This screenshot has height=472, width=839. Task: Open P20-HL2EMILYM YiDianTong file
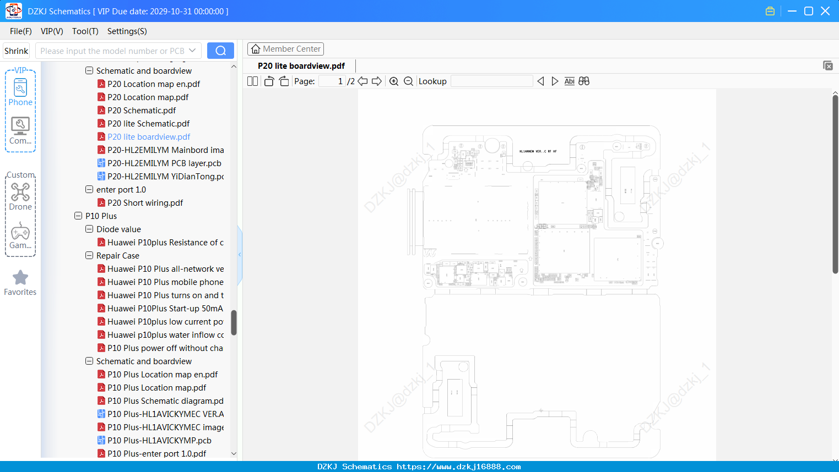pyautogui.click(x=165, y=176)
